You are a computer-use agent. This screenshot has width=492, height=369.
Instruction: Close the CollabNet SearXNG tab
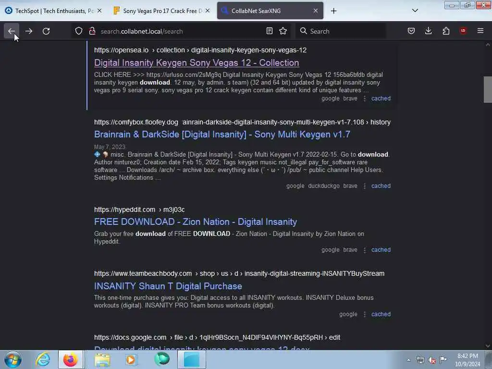316,11
